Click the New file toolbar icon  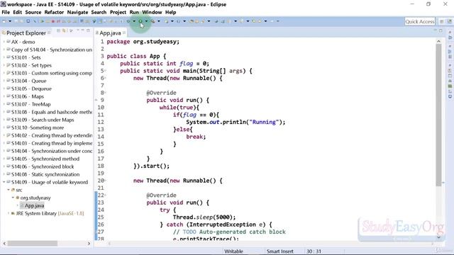pyautogui.click(x=4, y=21)
